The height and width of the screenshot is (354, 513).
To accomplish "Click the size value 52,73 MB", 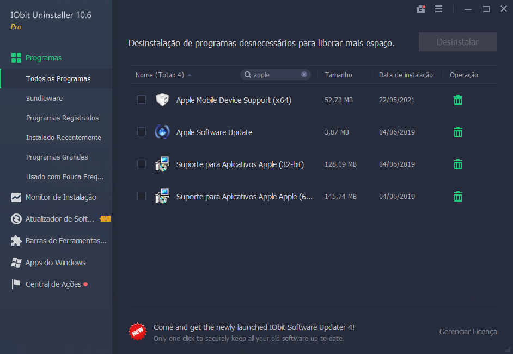I will (x=339, y=100).
